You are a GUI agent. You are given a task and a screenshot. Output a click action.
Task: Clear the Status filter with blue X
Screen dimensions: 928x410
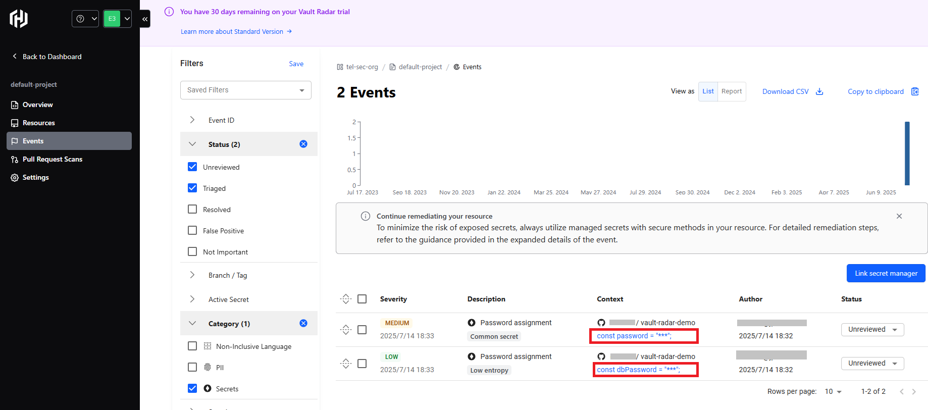click(303, 144)
